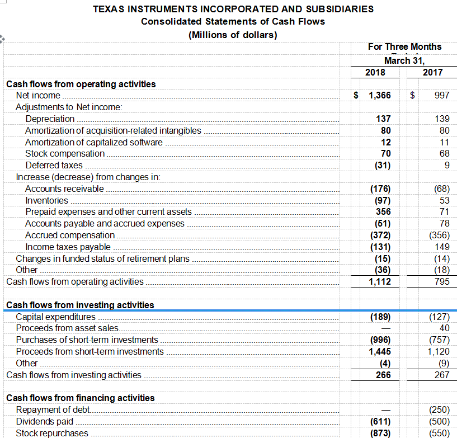The width and height of the screenshot is (457, 438).
Task: Click the 2018 Accounts receivable value (176)
Action: coord(380,189)
